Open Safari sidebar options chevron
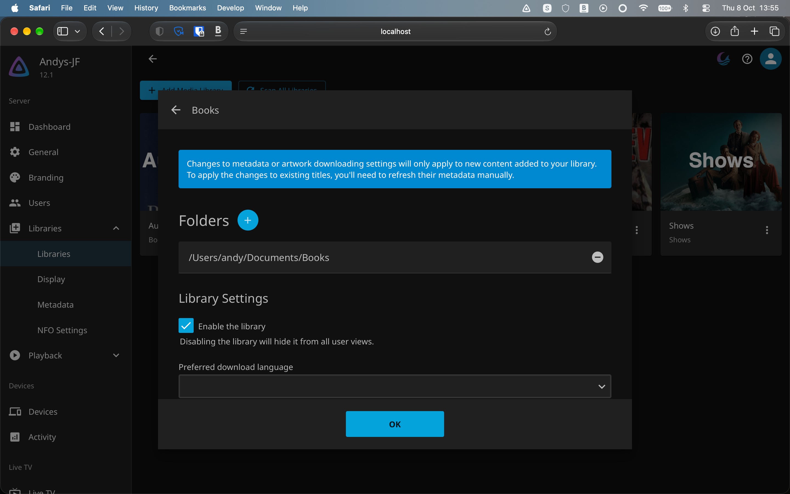Screen dimensions: 790x494 tap(77, 32)
